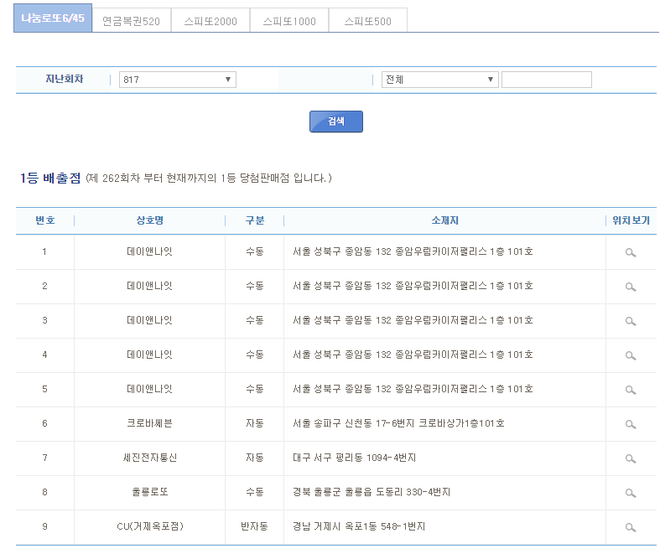Image resolution: width=660 pixels, height=554 pixels.
Task: Click location magnifier icon in row 2
Action: [630, 287]
